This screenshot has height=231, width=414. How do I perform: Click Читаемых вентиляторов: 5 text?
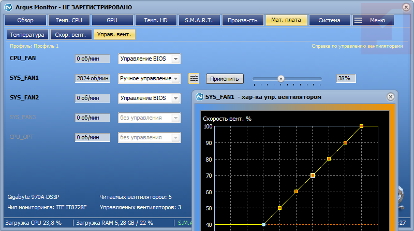pyautogui.click(x=136, y=197)
